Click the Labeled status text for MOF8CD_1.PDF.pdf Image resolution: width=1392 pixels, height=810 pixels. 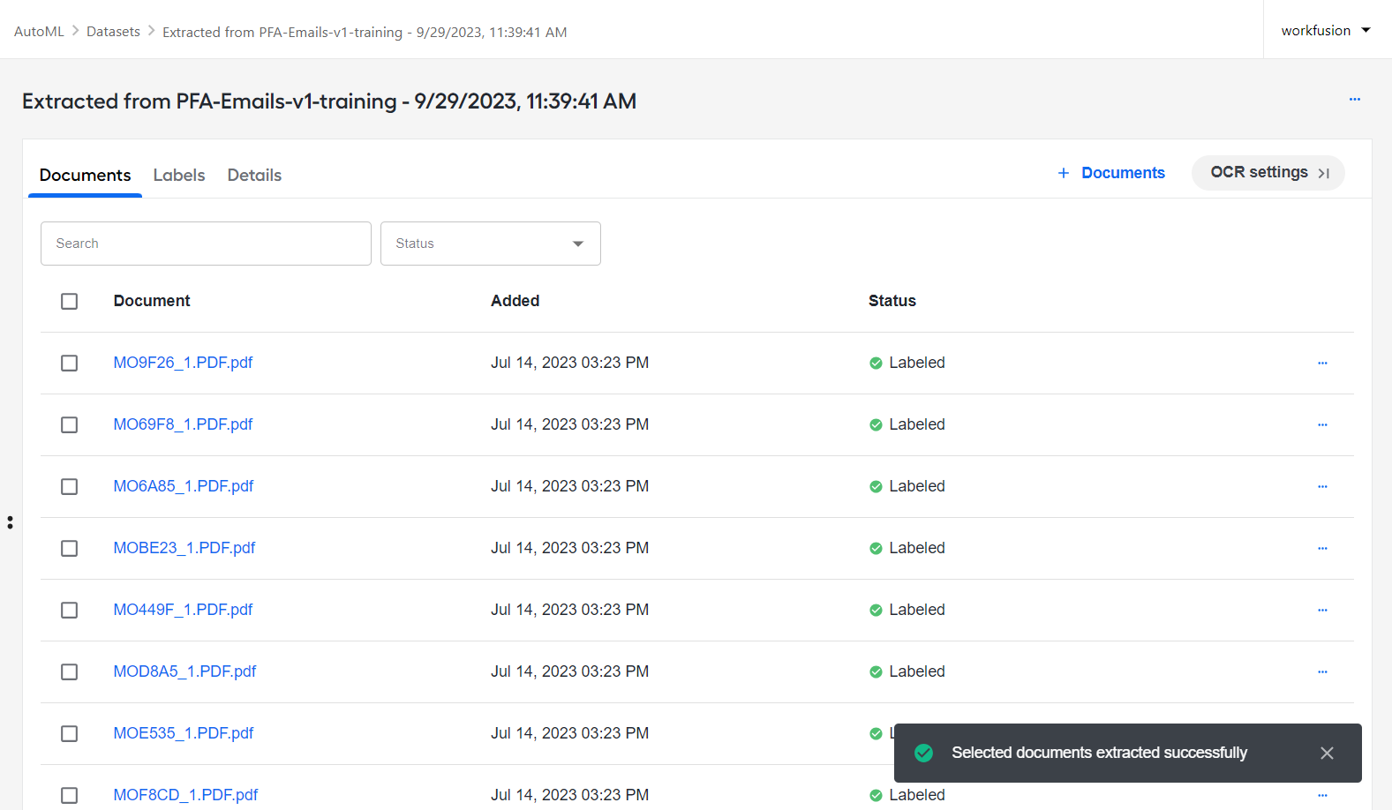click(917, 795)
